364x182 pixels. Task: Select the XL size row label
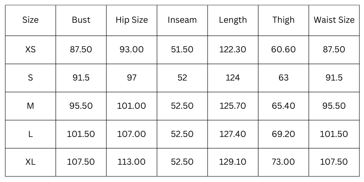(x=30, y=162)
